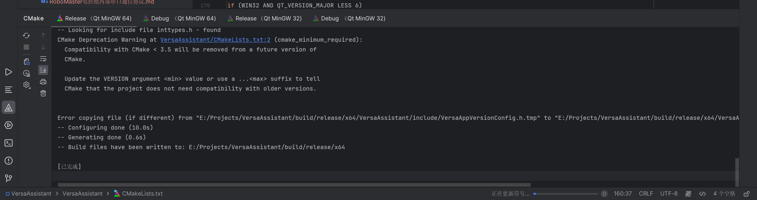757x200 pixels.
Task: Open the Services tool window
Action: [x=9, y=125]
